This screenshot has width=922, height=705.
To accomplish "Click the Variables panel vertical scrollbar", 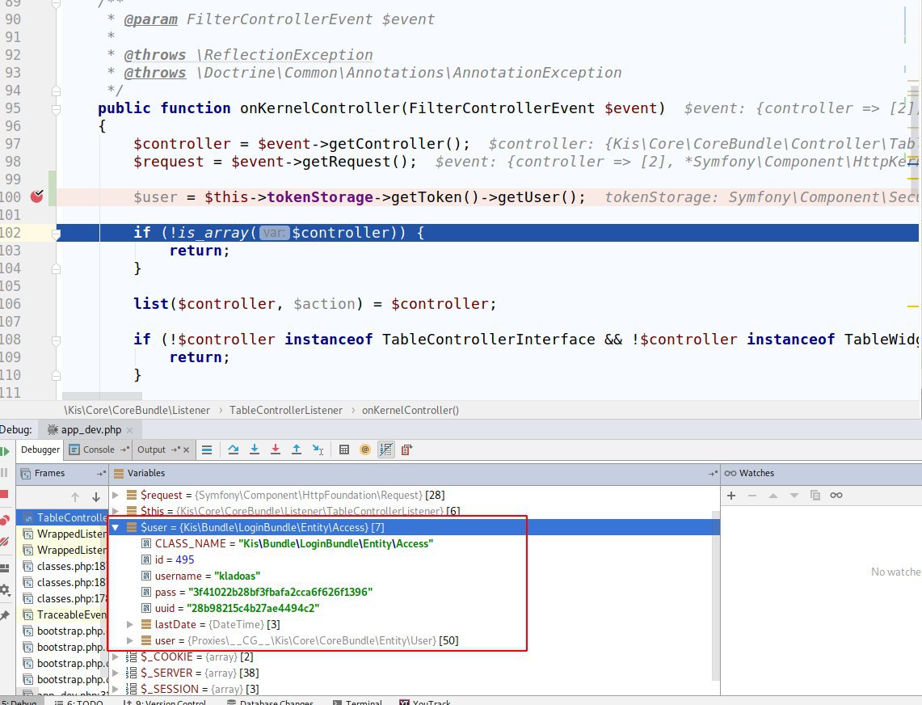I will [x=716, y=594].
